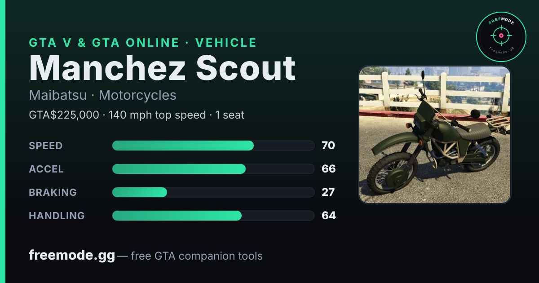The image size is (539, 283).
Task: Open the freemode.gg link at bottom
Action: (72, 256)
